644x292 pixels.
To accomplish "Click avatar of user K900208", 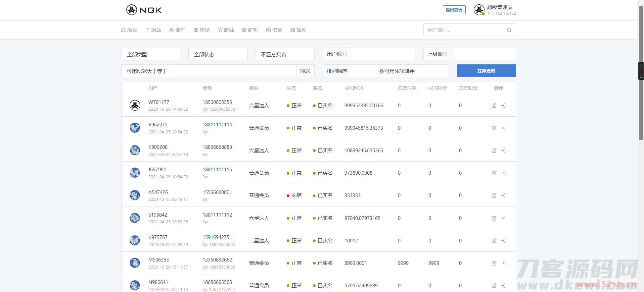I will coord(135,150).
